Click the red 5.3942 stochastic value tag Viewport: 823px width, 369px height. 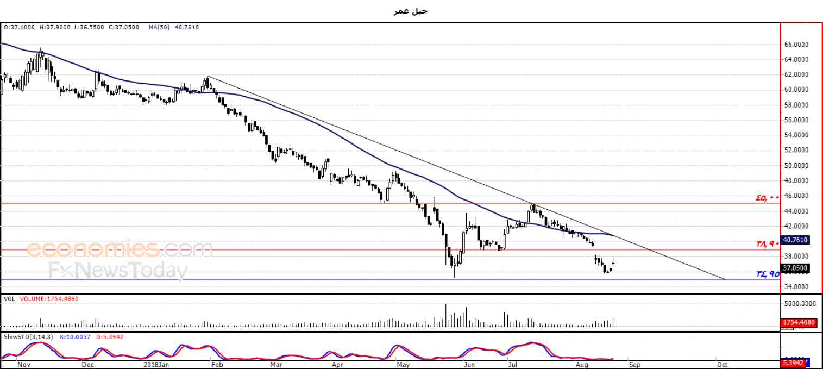click(792, 362)
